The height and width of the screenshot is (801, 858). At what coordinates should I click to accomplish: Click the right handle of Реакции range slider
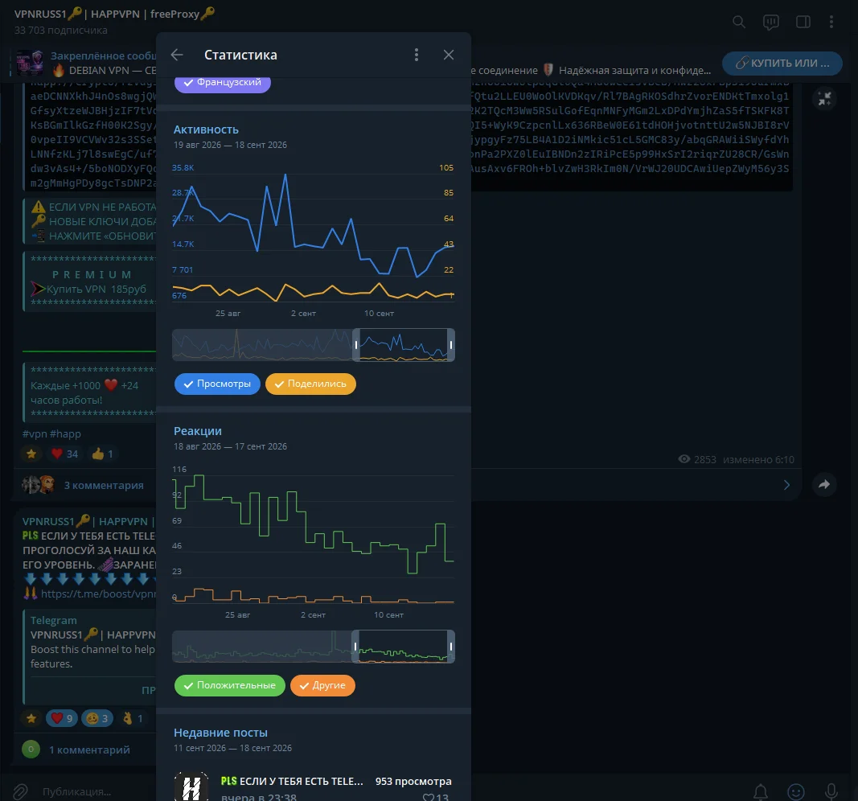point(451,646)
